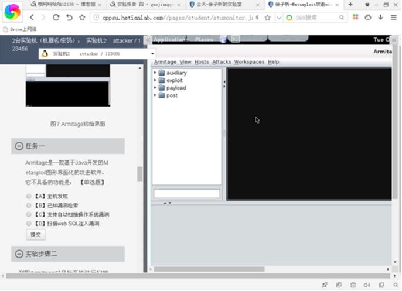Click the star icon left of the address bar
This screenshot has height=291, width=402.
[x=82, y=18]
